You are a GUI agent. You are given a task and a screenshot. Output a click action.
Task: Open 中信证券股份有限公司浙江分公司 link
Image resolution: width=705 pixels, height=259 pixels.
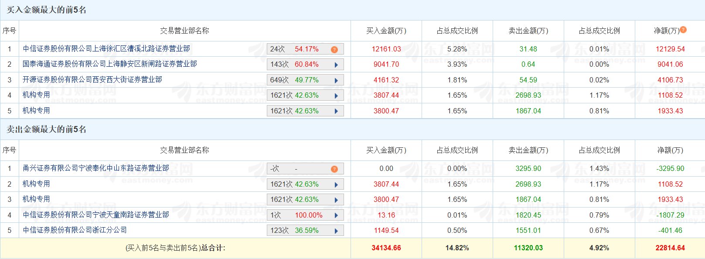pyautogui.click(x=75, y=230)
